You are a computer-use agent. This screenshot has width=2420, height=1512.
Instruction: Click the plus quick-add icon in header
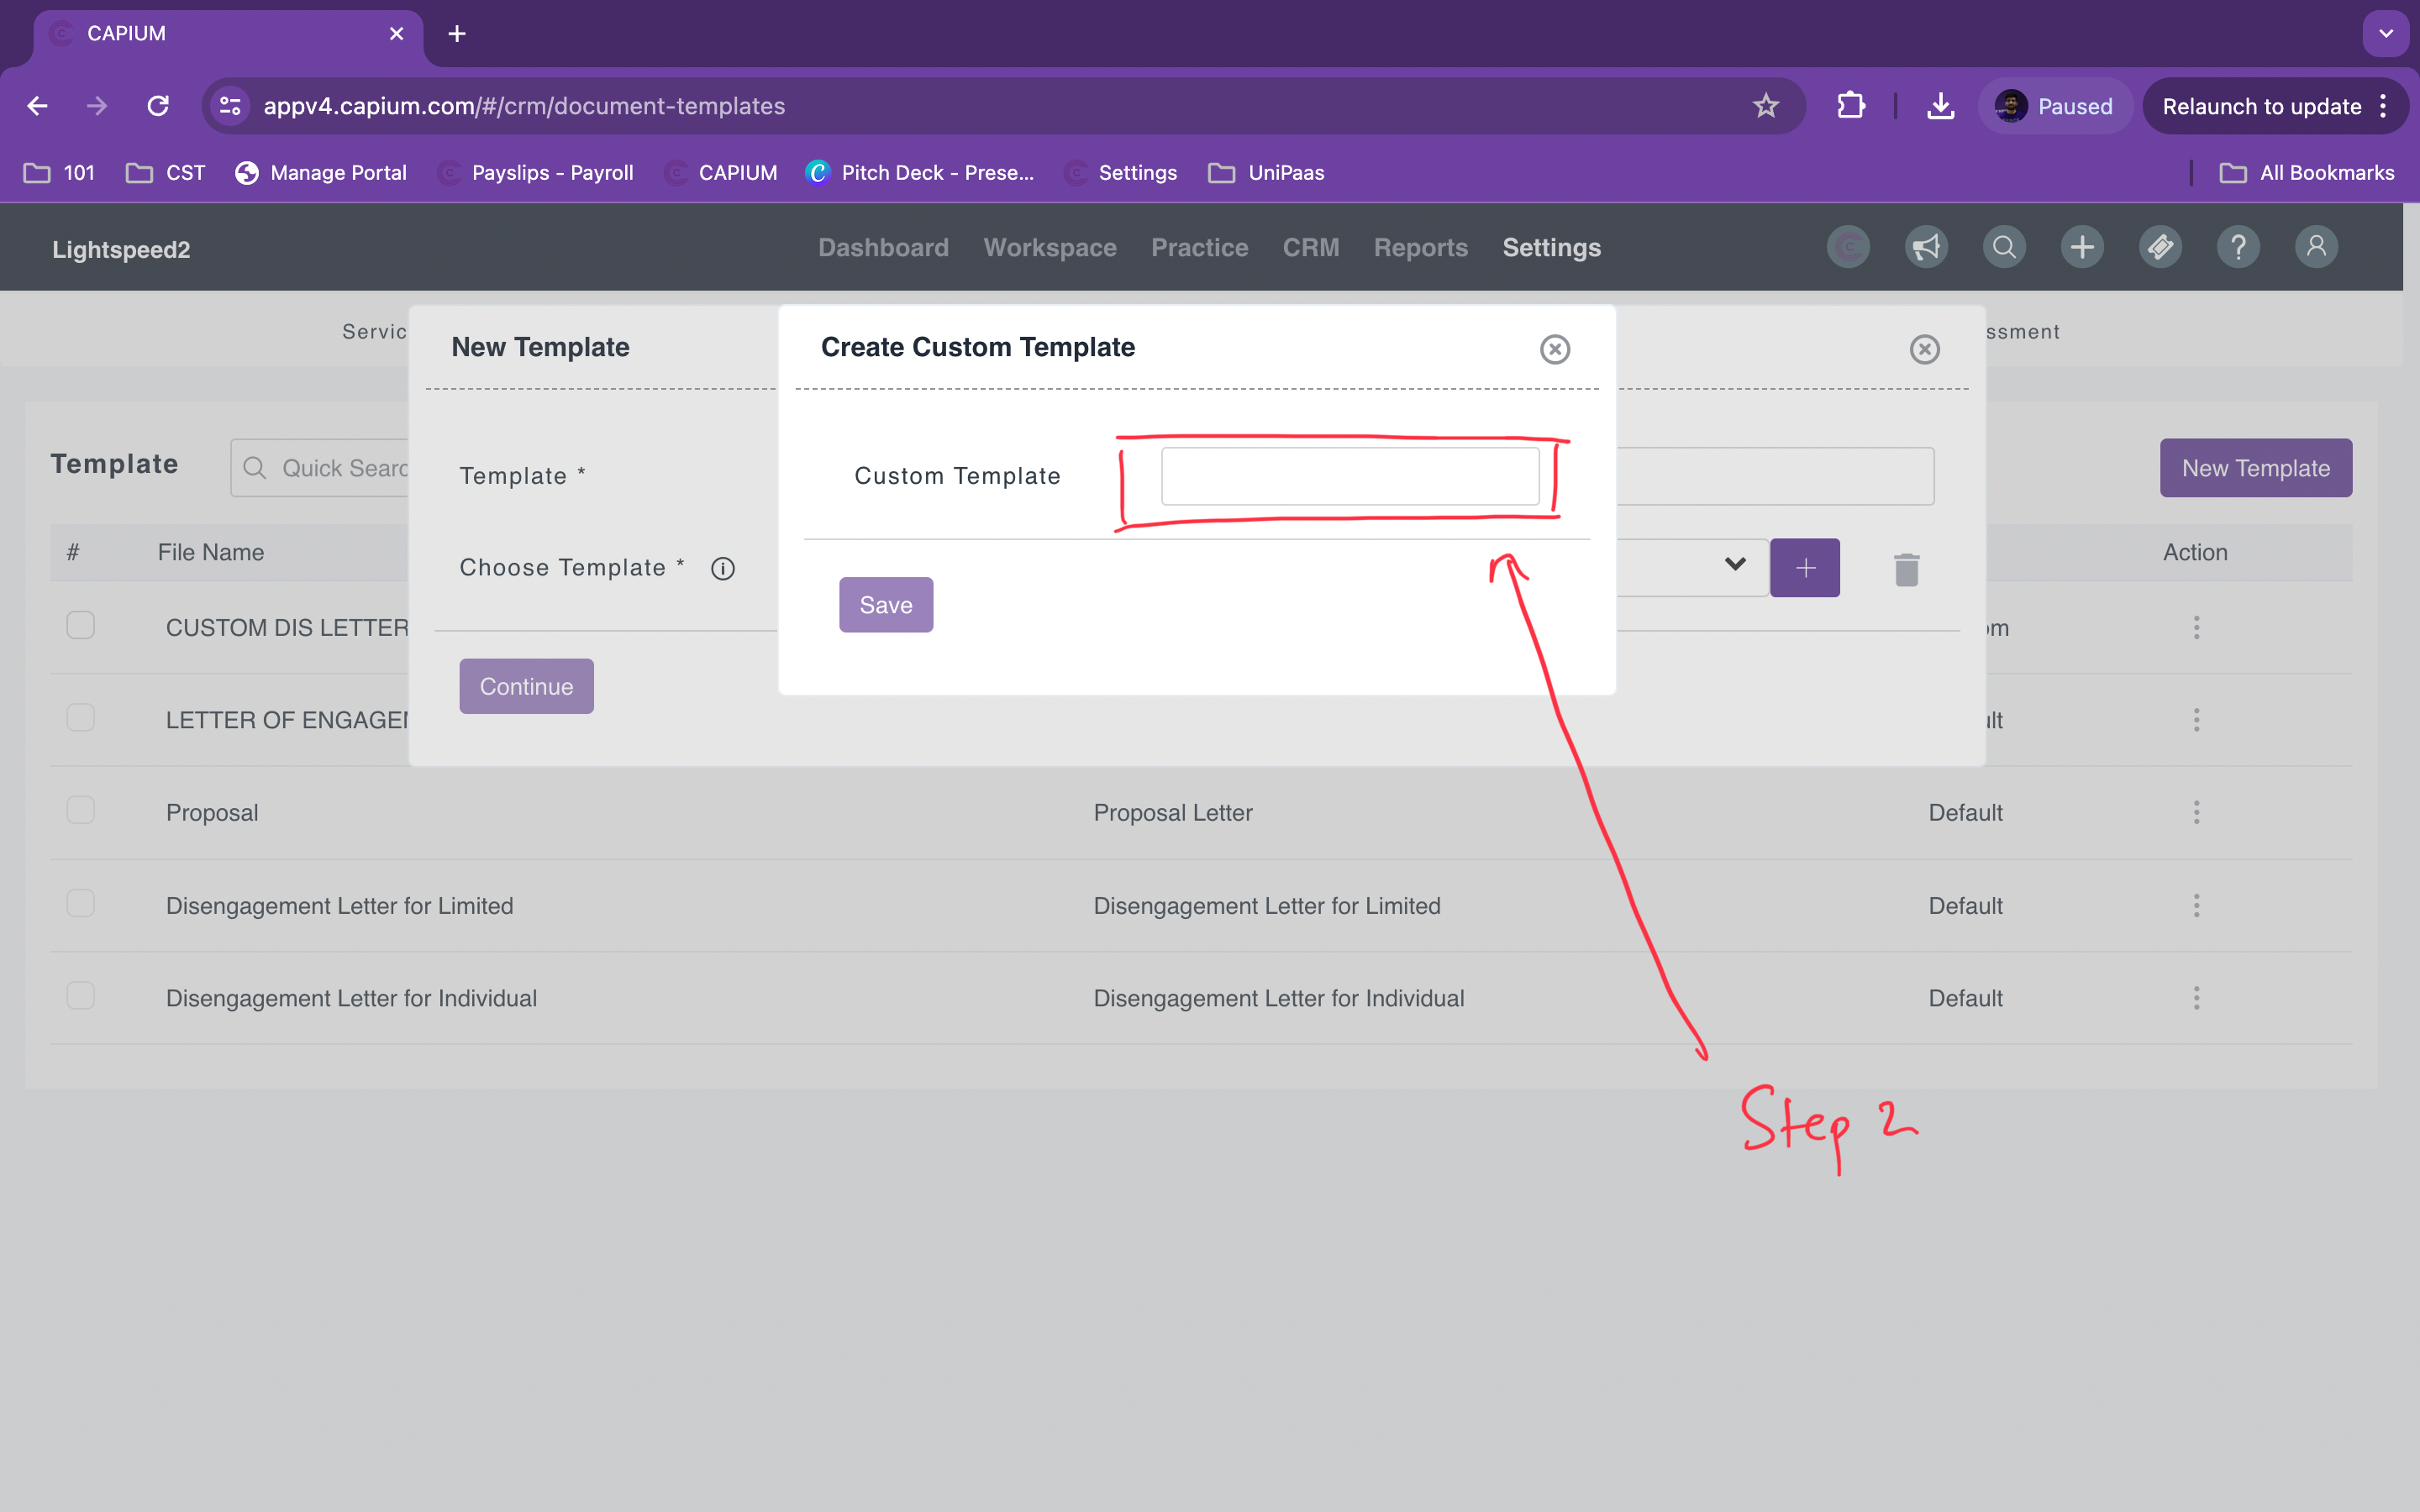click(2082, 247)
